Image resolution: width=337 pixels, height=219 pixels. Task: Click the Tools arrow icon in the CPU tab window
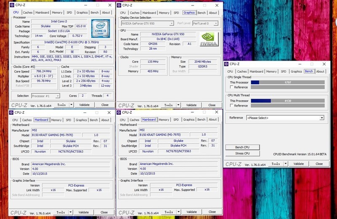coord(71,105)
